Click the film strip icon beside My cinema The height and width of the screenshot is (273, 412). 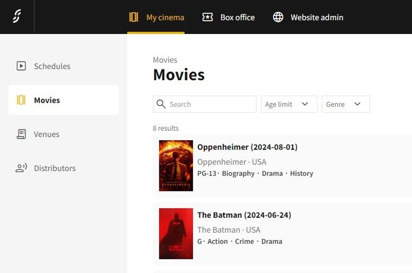134,17
